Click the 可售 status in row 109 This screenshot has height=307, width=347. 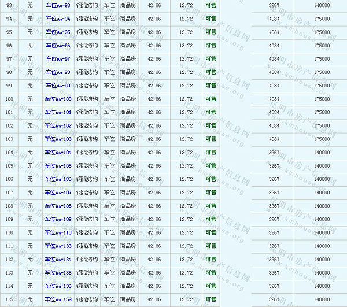pyautogui.click(x=211, y=219)
